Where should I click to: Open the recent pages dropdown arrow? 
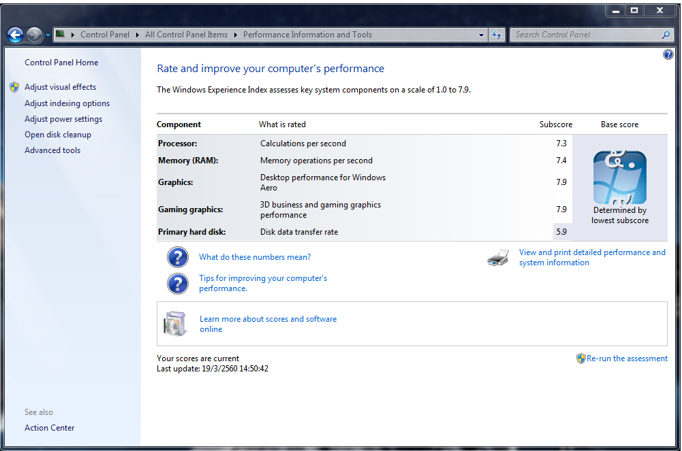pos(48,35)
